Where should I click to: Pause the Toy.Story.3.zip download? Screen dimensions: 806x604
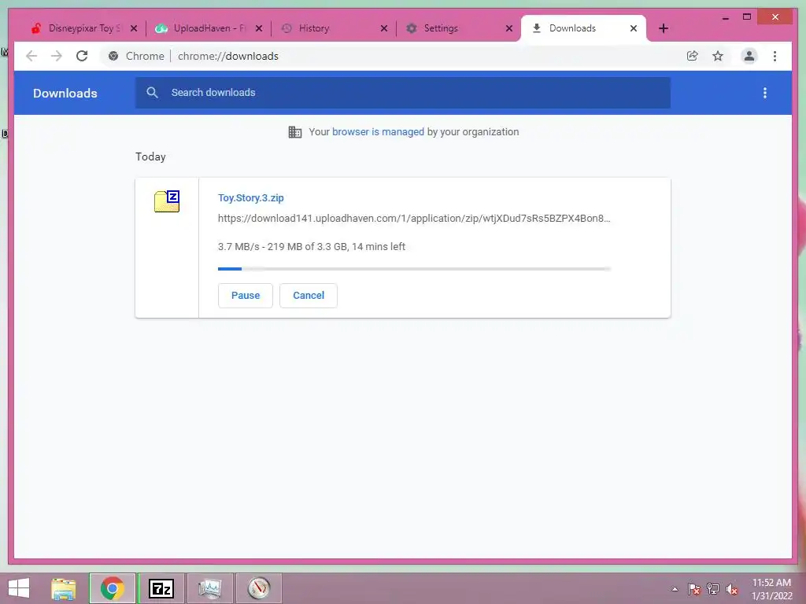tap(246, 296)
